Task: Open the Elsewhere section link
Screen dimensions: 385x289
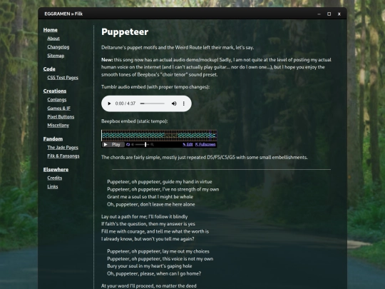Action: (x=56, y=170)
